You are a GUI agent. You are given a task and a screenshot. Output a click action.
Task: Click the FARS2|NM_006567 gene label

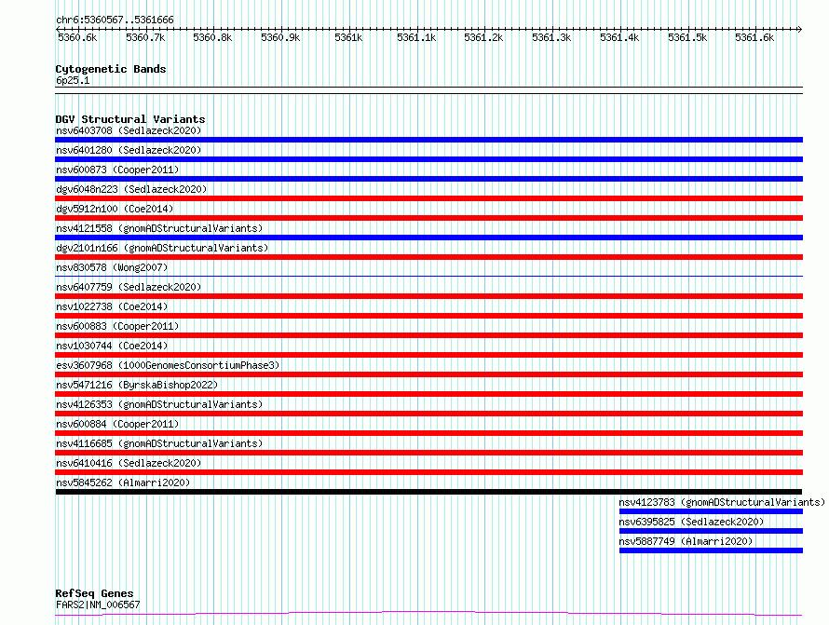click(x=98, y=605)
